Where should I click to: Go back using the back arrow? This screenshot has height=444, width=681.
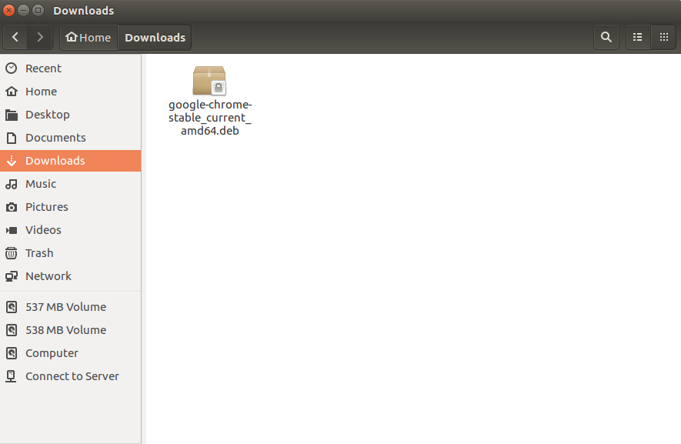coord(15,37)
